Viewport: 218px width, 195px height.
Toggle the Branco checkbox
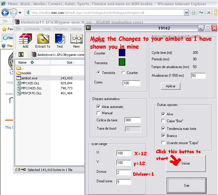coord(163,136)
